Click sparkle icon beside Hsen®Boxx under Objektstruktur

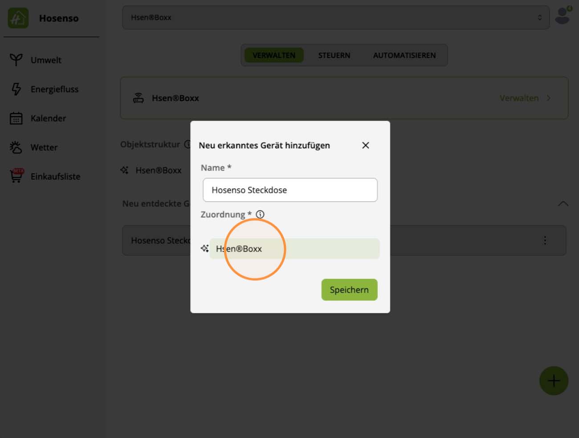[124, 170]
